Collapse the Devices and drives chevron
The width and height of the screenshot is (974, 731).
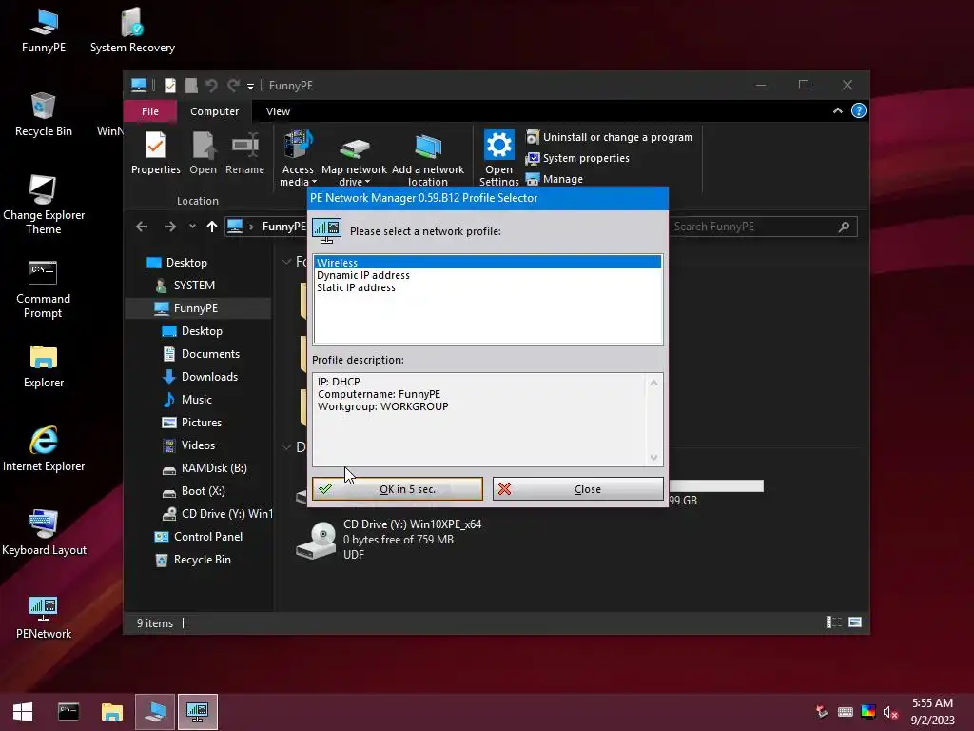click(286, 447)
